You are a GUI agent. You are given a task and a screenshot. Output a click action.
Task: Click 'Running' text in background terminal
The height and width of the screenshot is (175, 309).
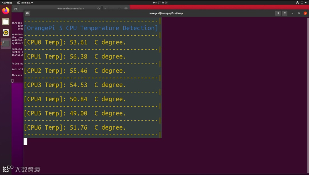(x=17, y=49)
